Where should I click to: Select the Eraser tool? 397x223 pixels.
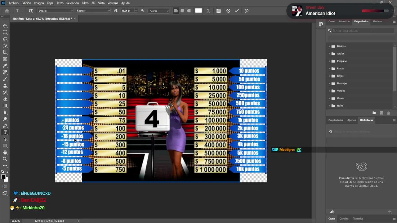[x=5, y=99]
